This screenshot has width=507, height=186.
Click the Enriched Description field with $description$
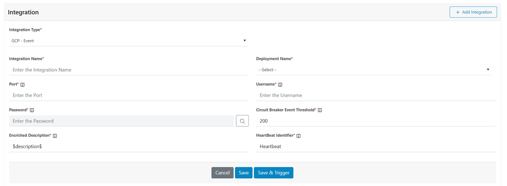pos(129,146)
